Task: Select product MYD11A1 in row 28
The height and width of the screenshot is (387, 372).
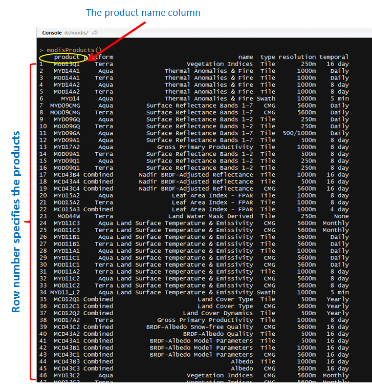Action: click(x=67, y=251)
